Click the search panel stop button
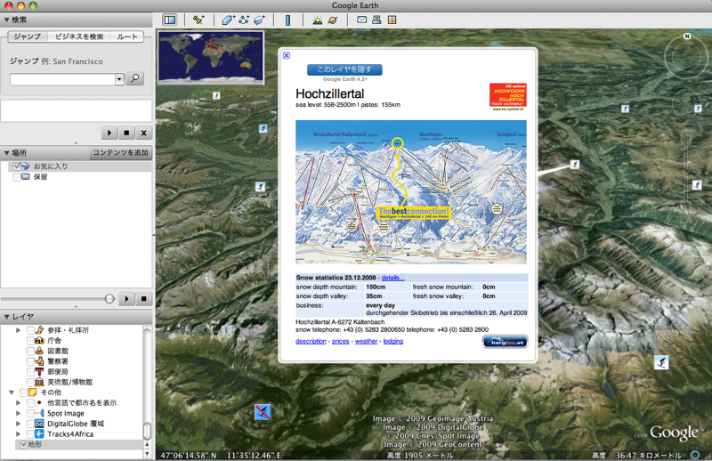This screenshot has height=461, width=712. click(126, 133)
